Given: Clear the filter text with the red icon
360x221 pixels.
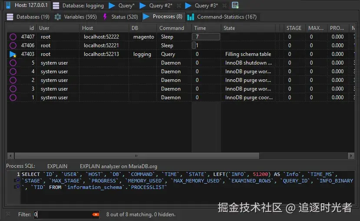Looking at the screenshot, I should coord(96,214).
